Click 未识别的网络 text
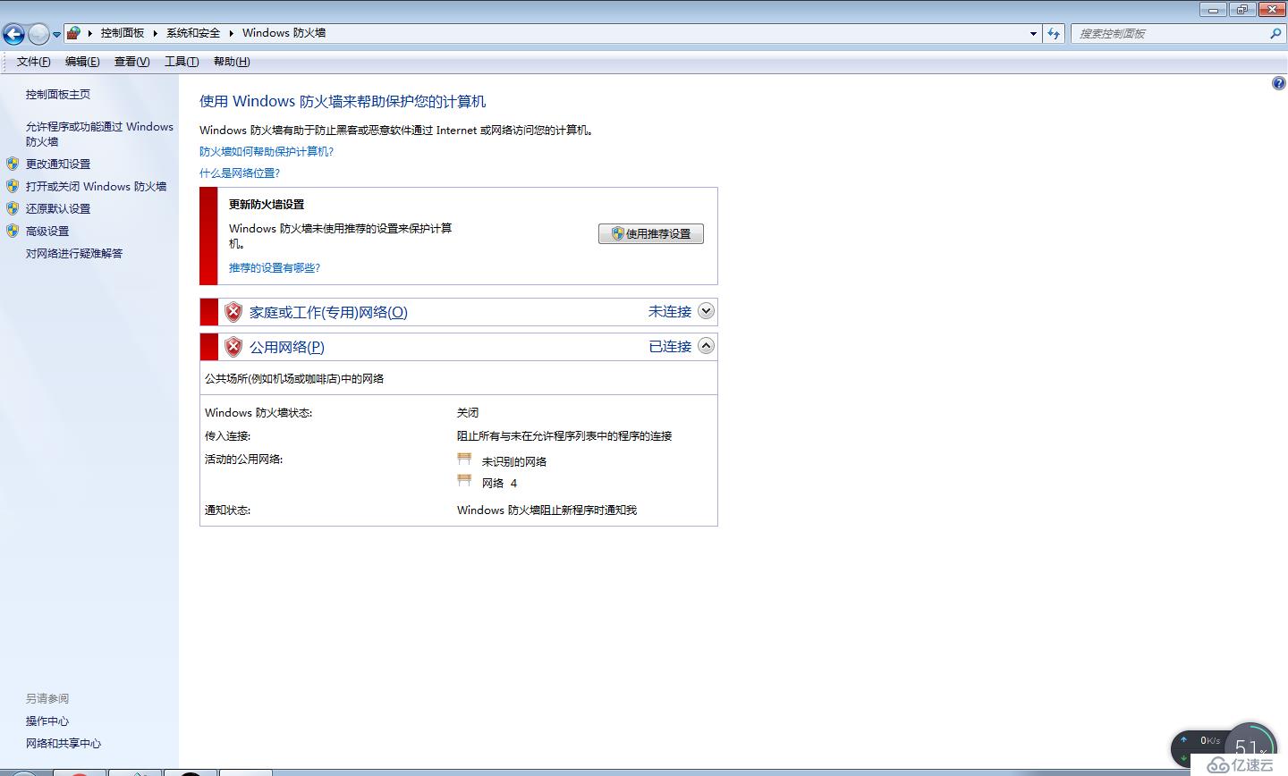1288x776 pixels. point(514,462)
